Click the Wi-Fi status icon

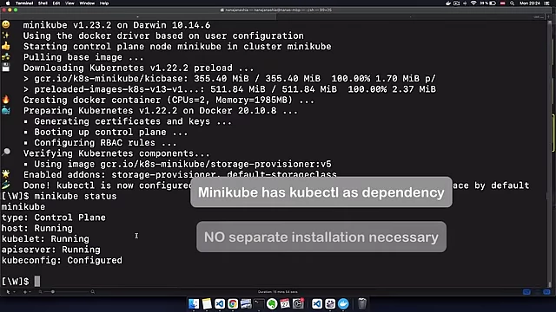coord(473,3)
